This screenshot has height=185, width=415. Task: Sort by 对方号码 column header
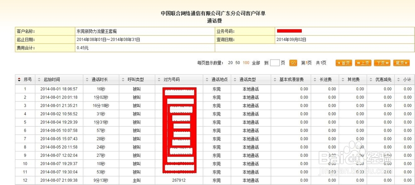click(179, 79)
